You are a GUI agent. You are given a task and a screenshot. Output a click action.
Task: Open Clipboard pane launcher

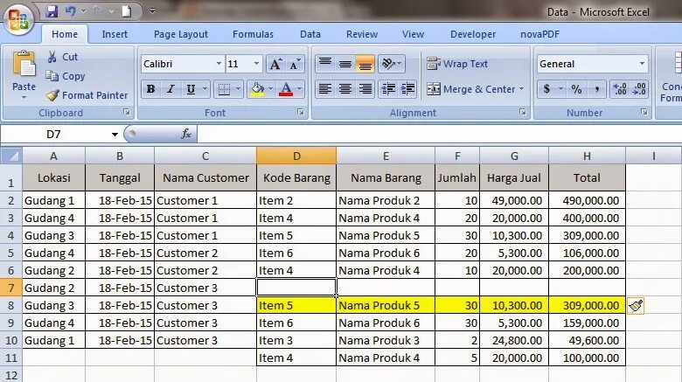[127, 112]
